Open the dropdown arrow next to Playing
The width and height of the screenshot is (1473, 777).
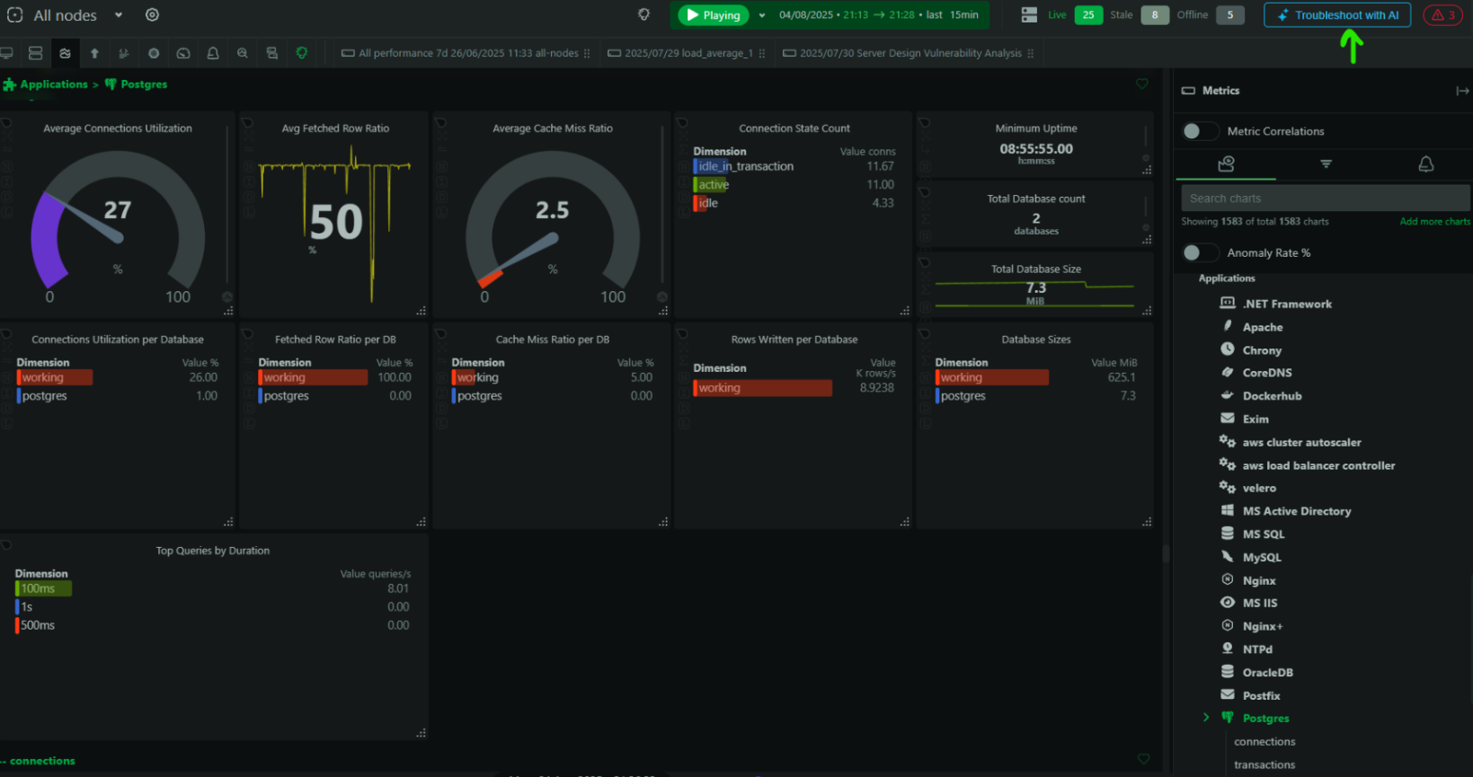click(x=762, y=15)
